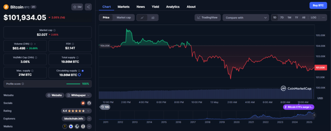Click the orange Bitcoin logo icon

pos(6,7)
